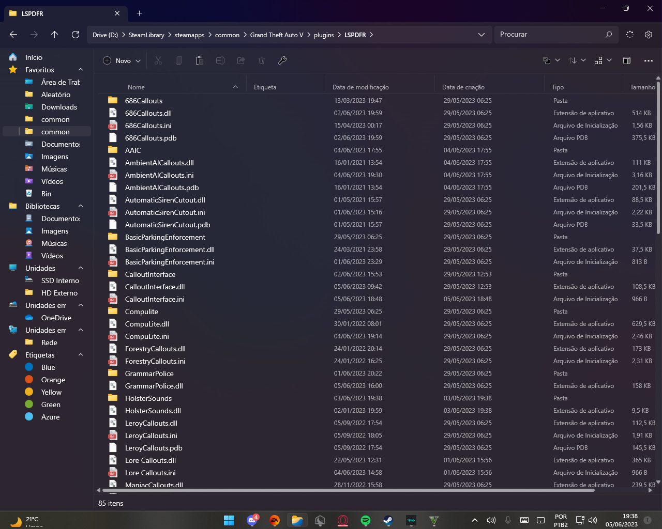The image size is (662, 529).
Task: Go back using the back arrow
Action: click(13, 35)
